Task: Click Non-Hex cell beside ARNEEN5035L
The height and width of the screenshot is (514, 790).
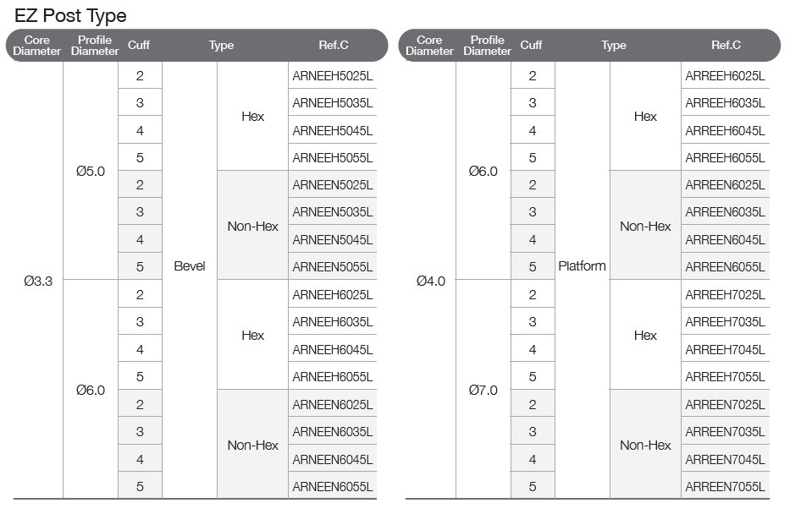Action: 253,226
